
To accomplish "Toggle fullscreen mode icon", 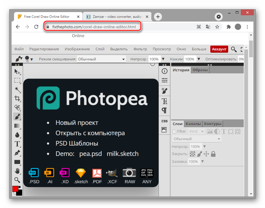I will pos(242,49).
